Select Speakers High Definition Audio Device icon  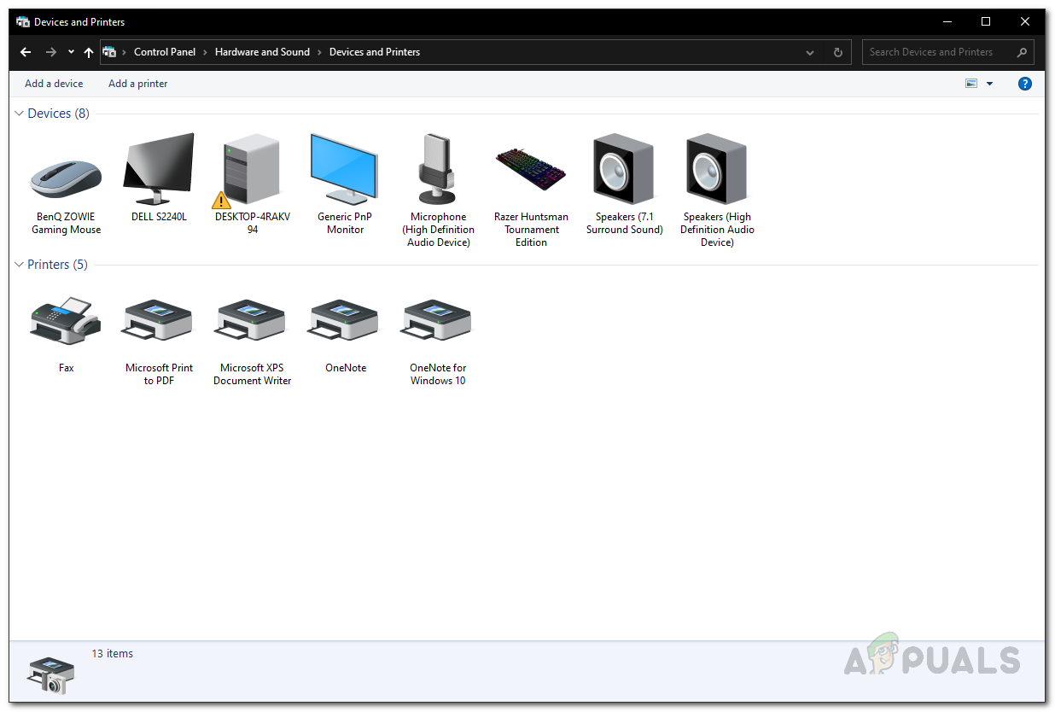click(x=716, y=169)
